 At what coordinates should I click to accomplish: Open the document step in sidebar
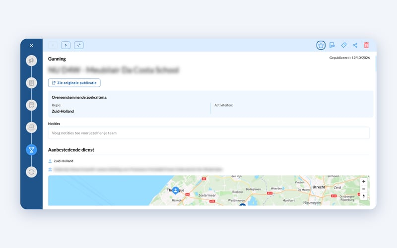31,83
